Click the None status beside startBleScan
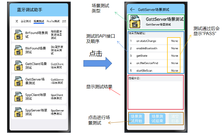 pos(174,71)
